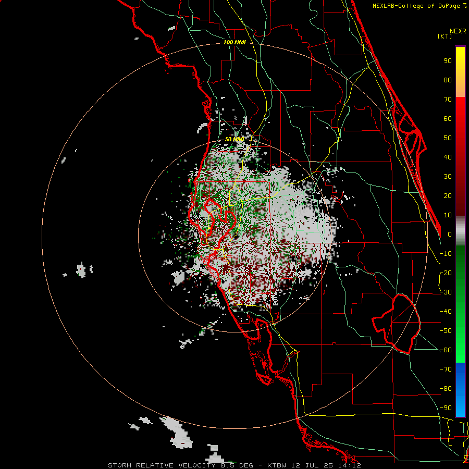Viewport: 469px width, 469px height.
Task: Click the [KT] units label above the scale
Action: click(445, 36)
